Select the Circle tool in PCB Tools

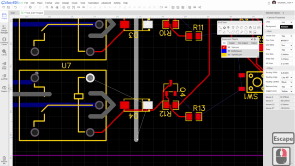(246, 28)
